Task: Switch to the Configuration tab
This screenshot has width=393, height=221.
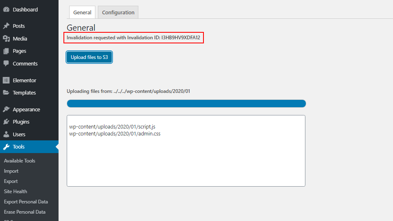Action: [x=118, y=12]
